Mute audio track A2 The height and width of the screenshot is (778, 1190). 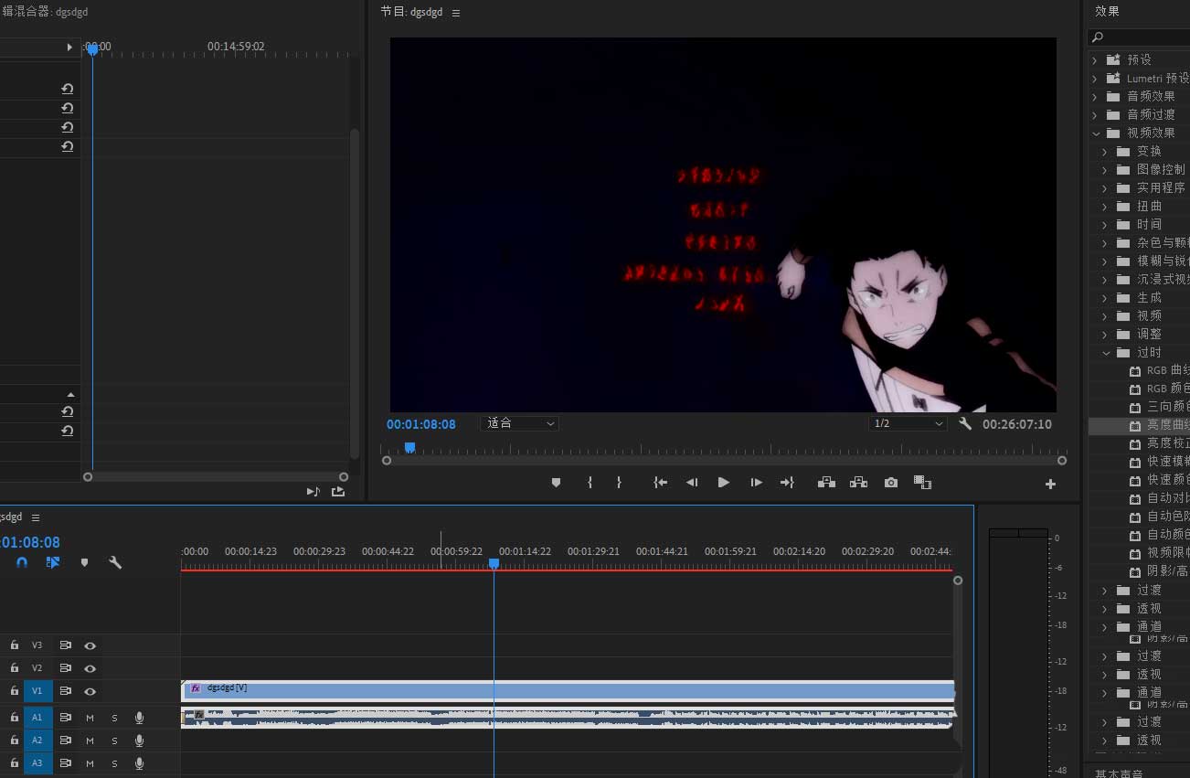(x=90, y=741)
